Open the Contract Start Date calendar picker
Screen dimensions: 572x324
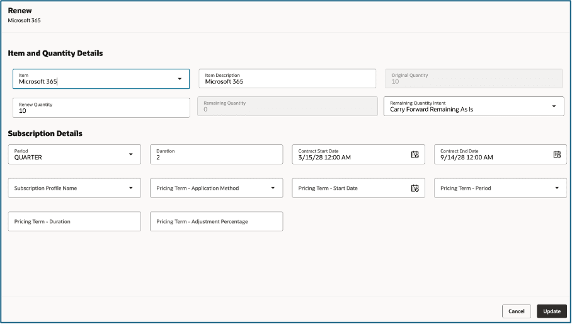click(x=415, y=154)
